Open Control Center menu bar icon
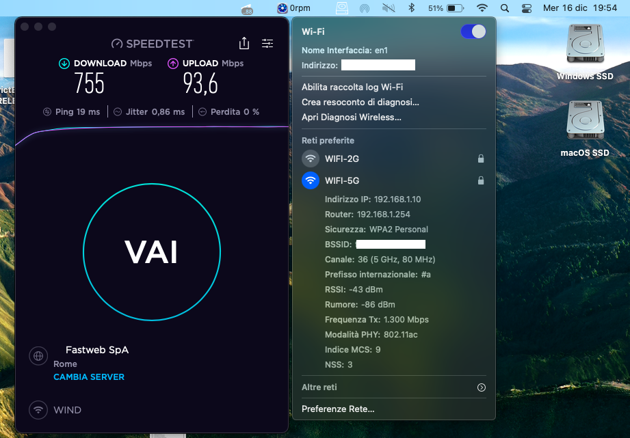The height and width of the screenshot is (438, 630). pos(526,8)
